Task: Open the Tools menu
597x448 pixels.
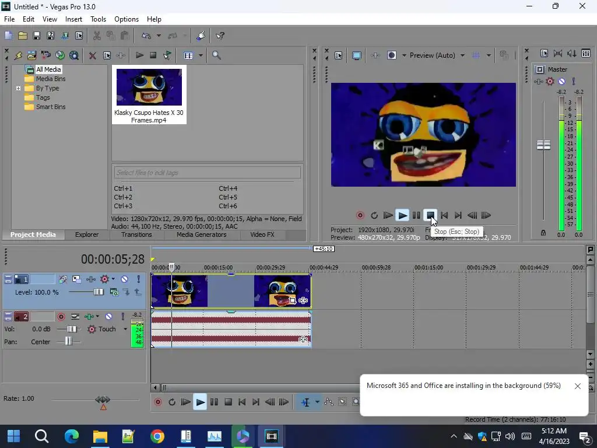Action: point(98,19)
